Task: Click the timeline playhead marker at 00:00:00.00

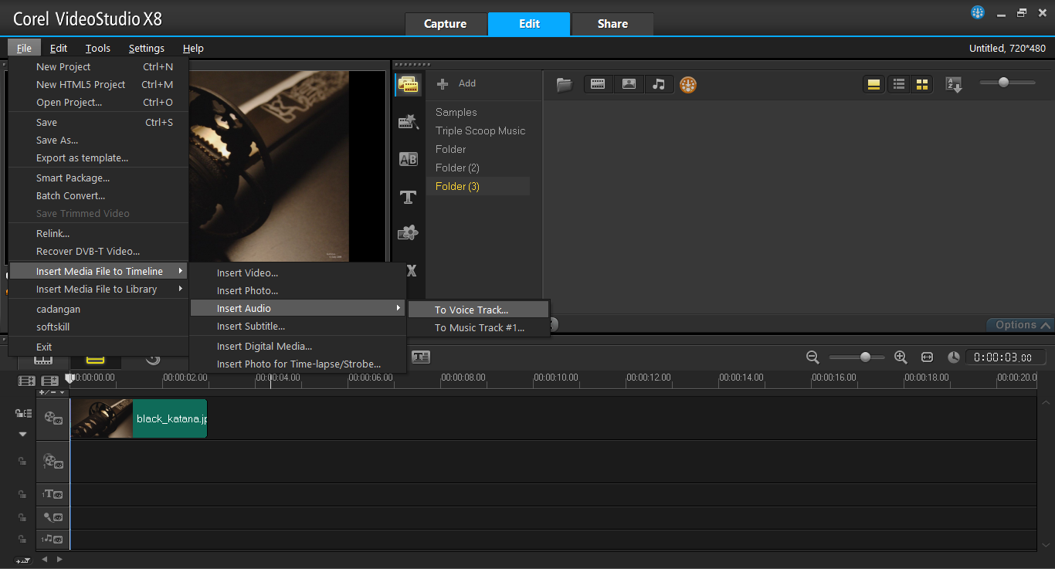Action: (70, 378)
